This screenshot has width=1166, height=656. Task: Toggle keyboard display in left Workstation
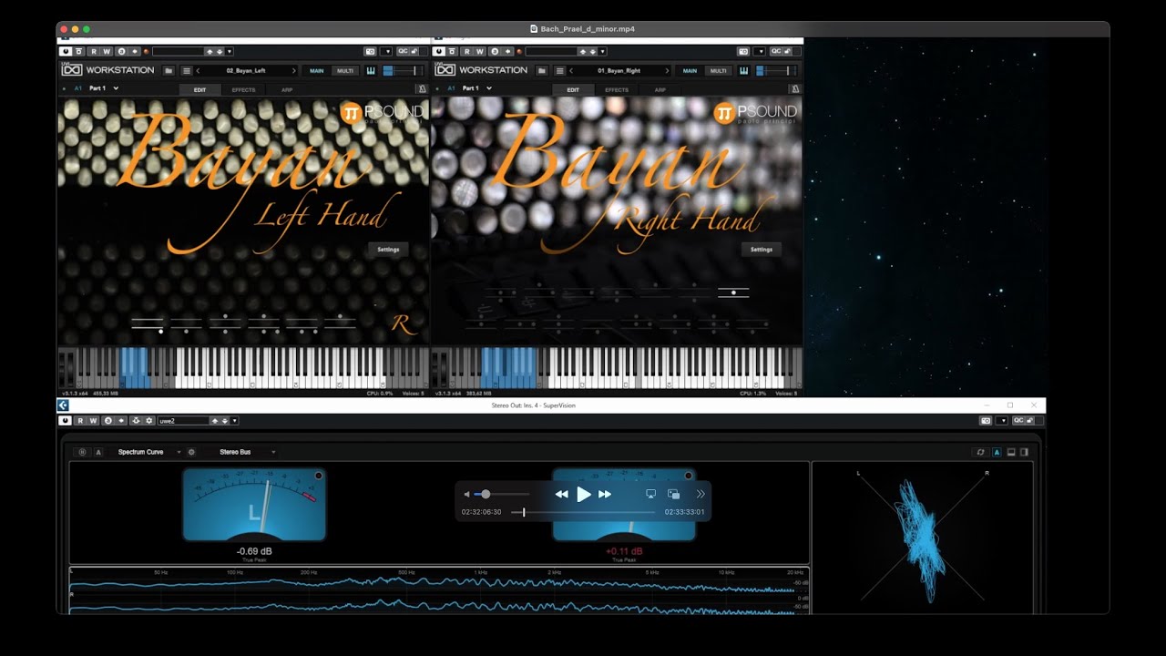coord(371,70)
